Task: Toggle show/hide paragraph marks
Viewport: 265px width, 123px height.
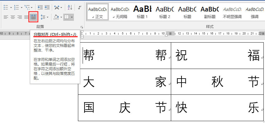Action: point(80,7)
